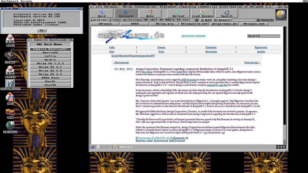Screen dimensions: 308x173
Task: Click the Add bookmark button
Action: click(x=208, y=20)
